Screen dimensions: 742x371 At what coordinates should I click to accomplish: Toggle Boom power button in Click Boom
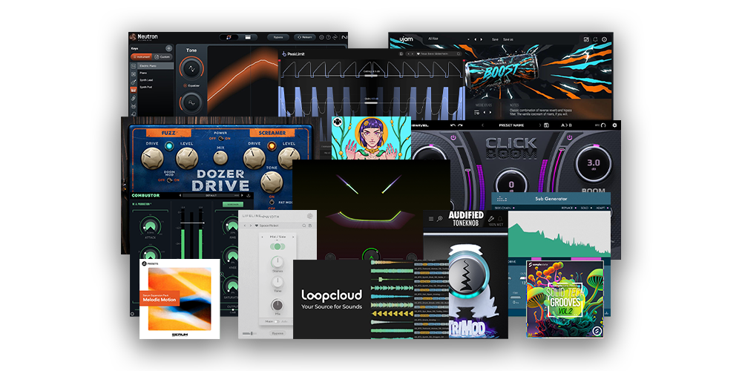pyautogui.click(x=570, y=138)
